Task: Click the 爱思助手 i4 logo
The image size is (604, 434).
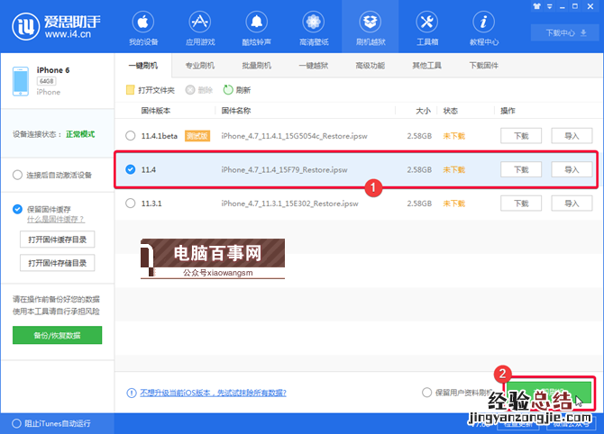Action: pyautogui.click(x=56, y=26)
